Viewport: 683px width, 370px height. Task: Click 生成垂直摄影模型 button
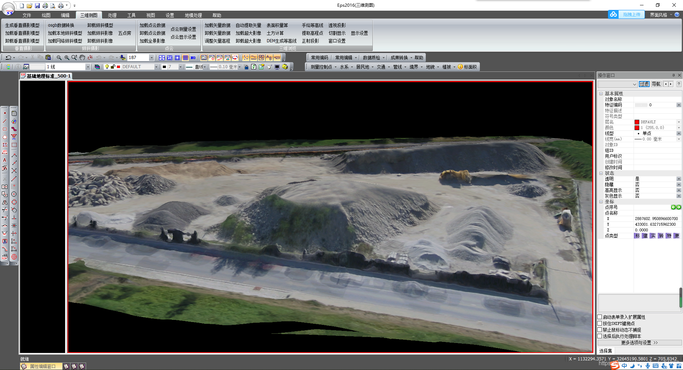coord(22,25)
